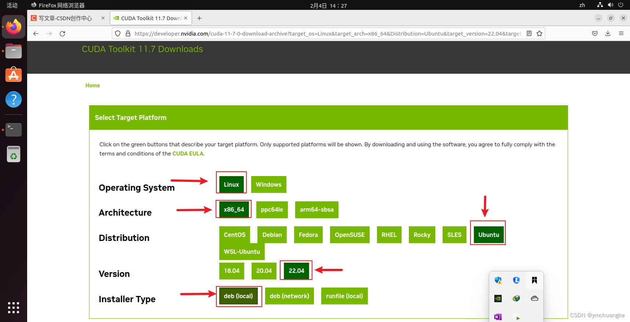This screenshot has height=322, width=630.
Task: Choose deb (local) installer type
Action: (238, 296)
